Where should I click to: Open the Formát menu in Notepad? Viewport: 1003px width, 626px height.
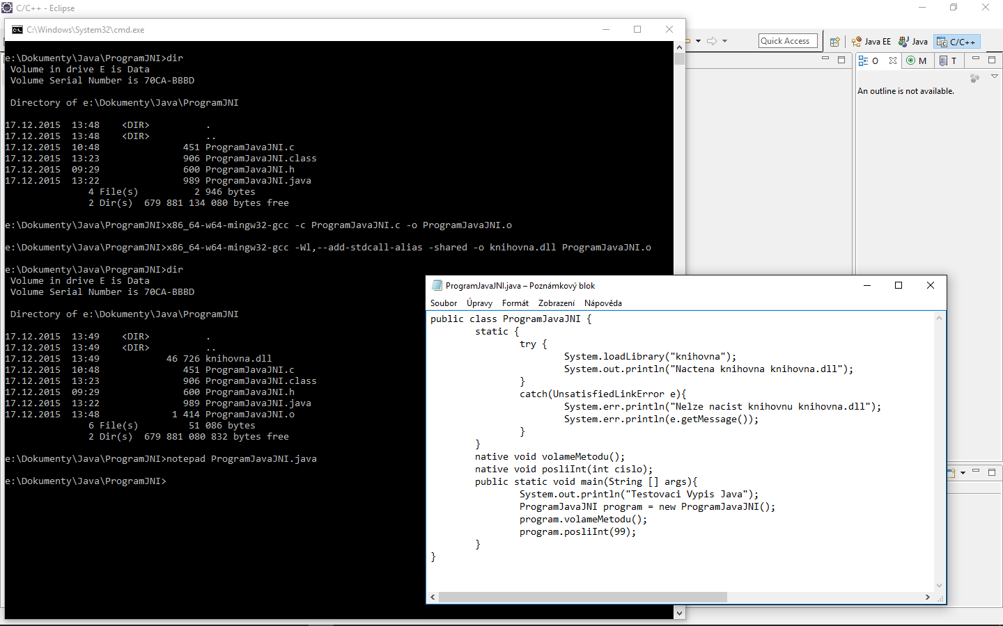point(515,303)
